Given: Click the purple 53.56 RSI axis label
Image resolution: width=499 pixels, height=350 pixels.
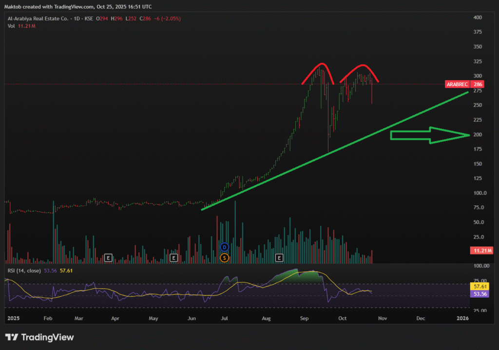Looking at the screenshot, I should 482,294.
